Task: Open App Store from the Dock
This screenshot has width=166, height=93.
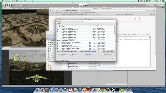Action: [52, 90]
